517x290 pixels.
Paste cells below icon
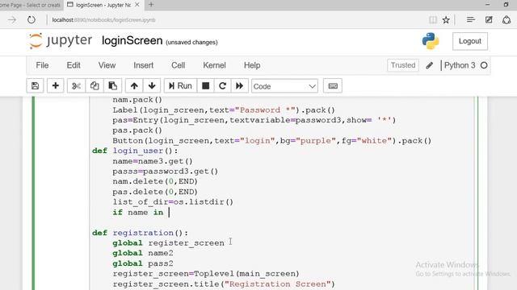click(113, 86)
